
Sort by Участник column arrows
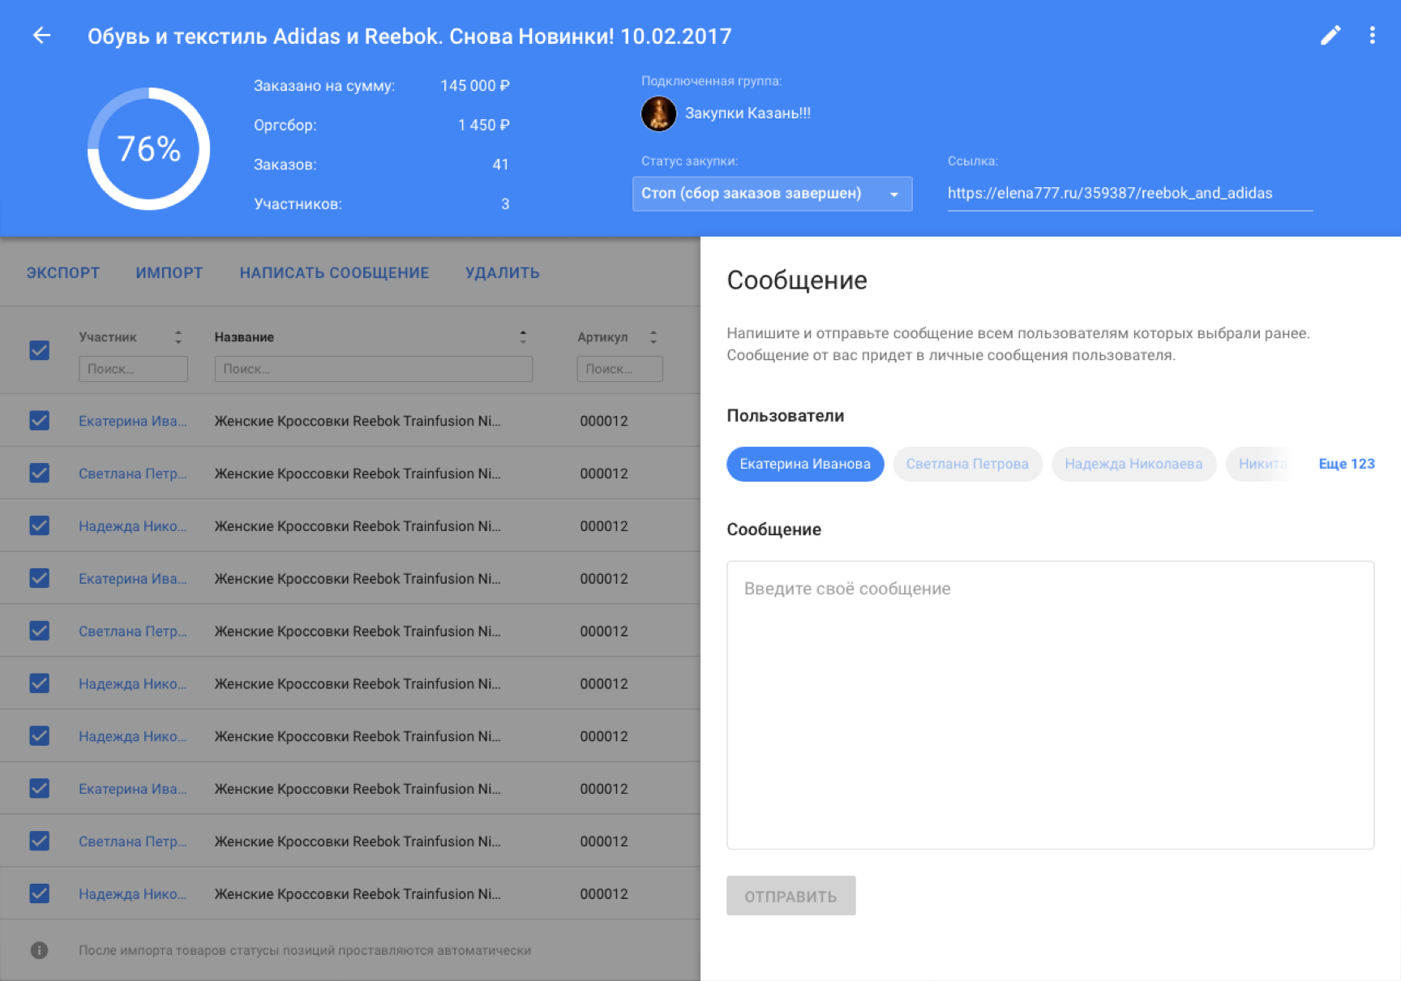178,337
